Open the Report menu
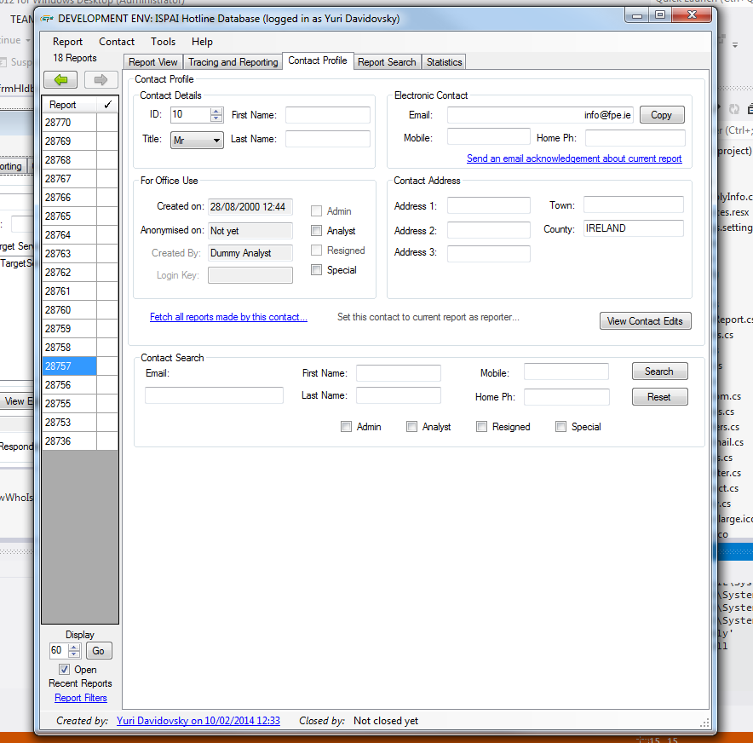Image resolution: width=753 pixels, height=743 pixels. (67, 42)
